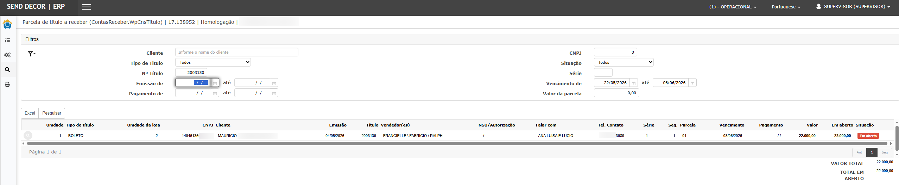
Task: Click magnifier icon on BOLETO result row
Action: [x=28, y=135]
